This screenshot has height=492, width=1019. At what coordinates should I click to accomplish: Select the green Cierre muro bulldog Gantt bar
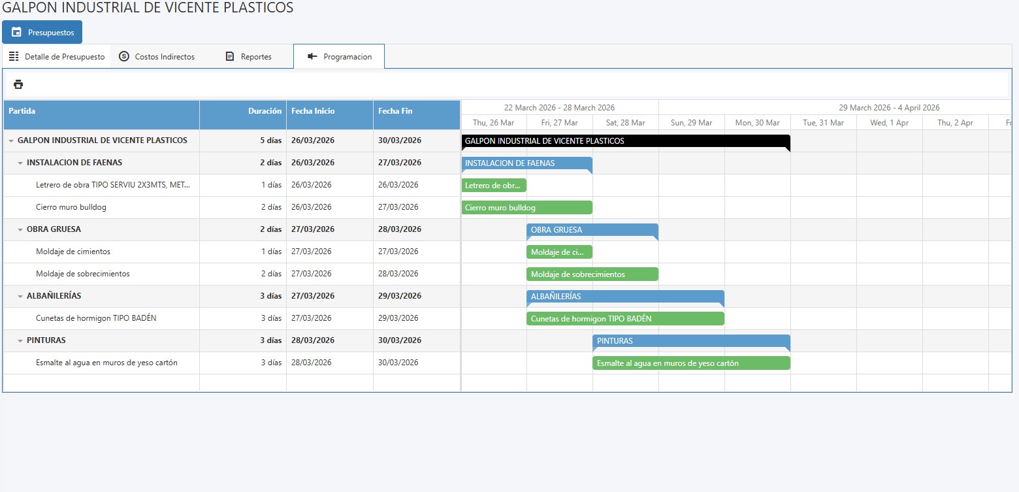click(526, 208)
